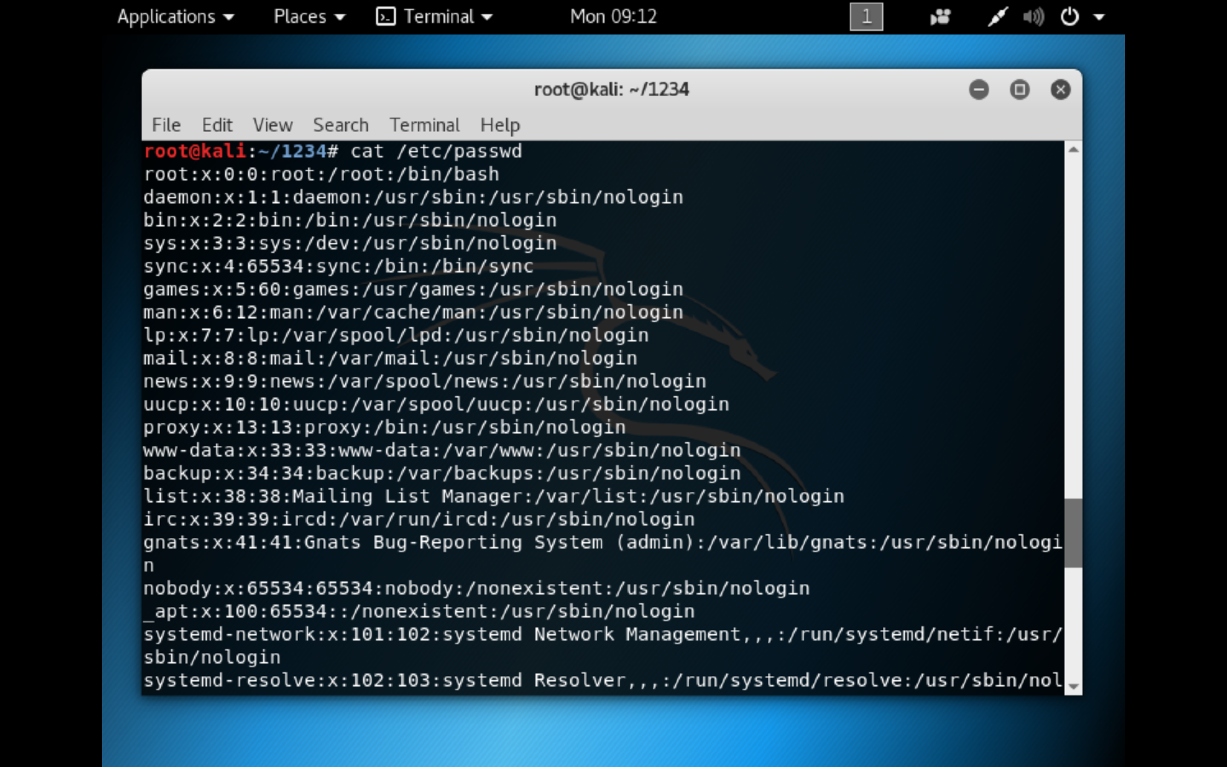Screen dimensions: 1227x767
Task: Close the terminal window
Action: pos(1060,90)
